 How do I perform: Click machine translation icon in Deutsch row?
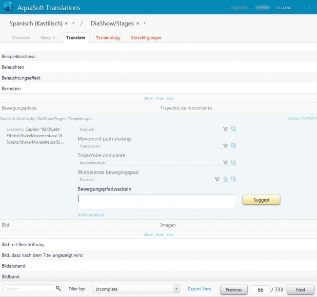pos(226,179)
